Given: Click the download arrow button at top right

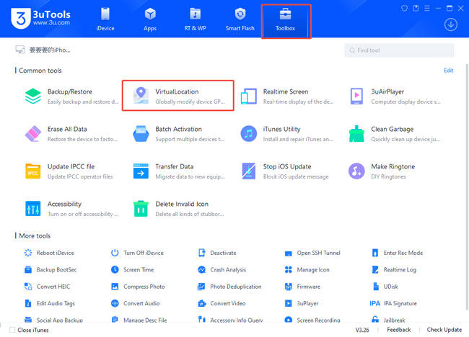Looking at the screenshot, I should (450, 24).
